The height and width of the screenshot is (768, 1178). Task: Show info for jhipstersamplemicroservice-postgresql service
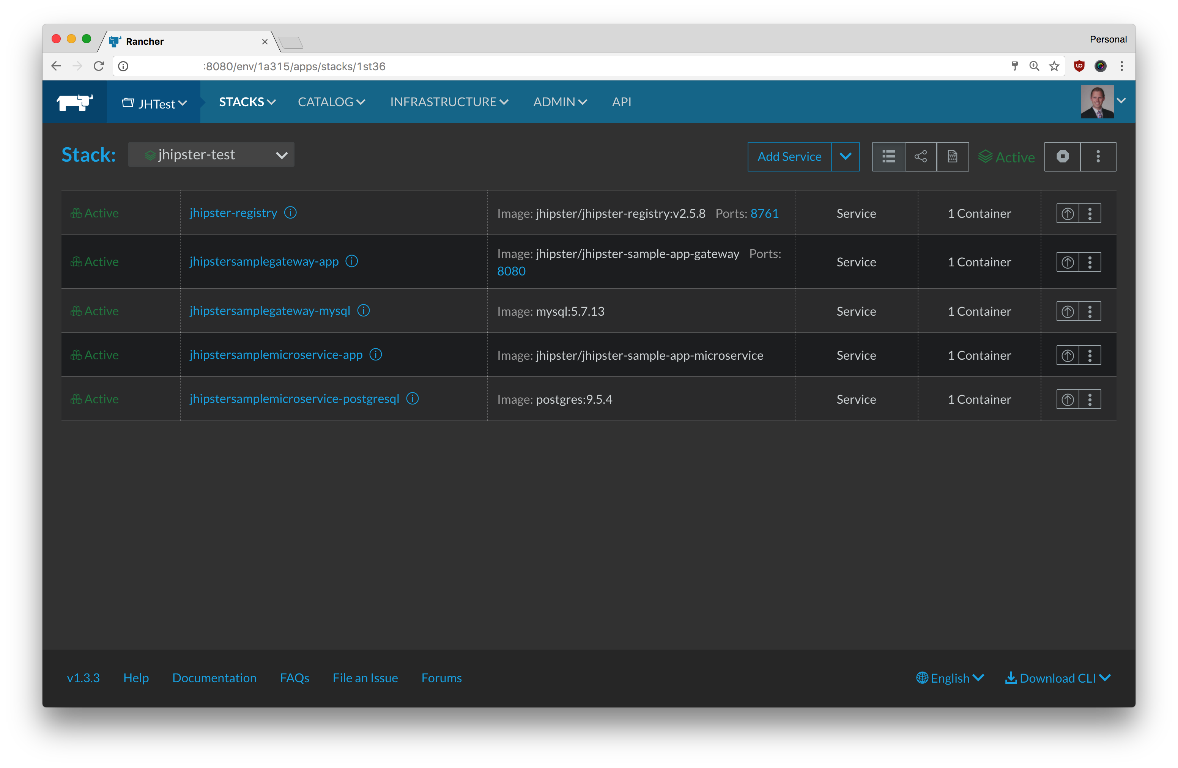[413, 399]
